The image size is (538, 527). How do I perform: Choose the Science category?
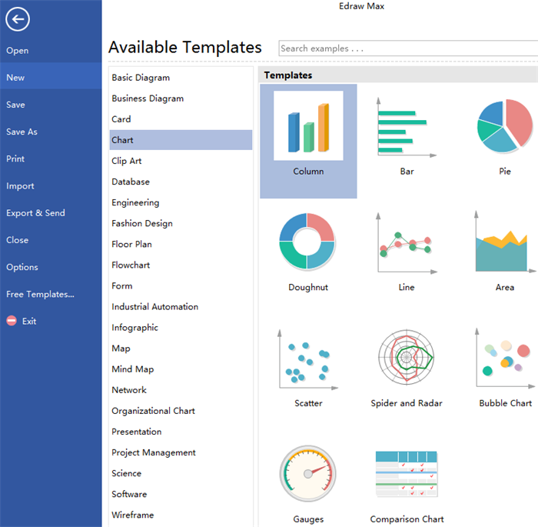181,473
